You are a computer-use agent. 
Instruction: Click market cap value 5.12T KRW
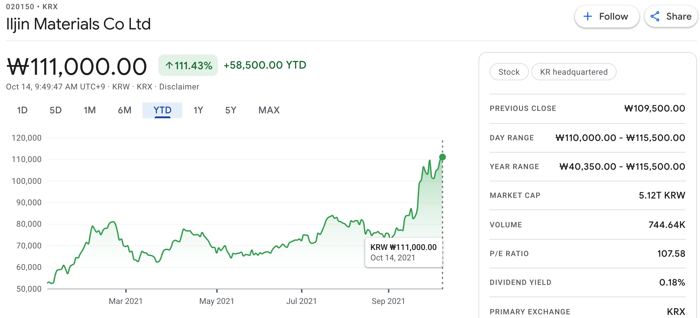click(662, 195)
